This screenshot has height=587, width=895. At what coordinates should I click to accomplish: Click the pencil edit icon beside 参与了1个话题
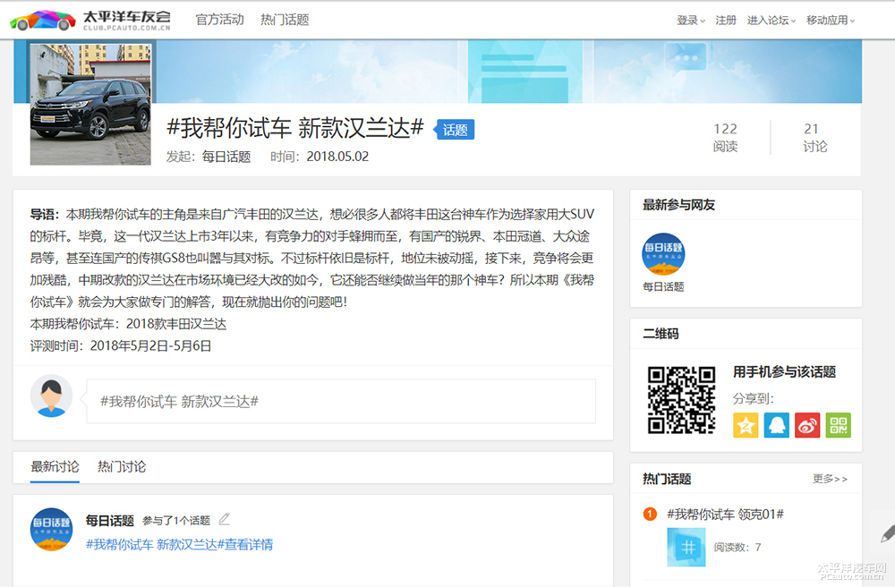tap(225, 519)
